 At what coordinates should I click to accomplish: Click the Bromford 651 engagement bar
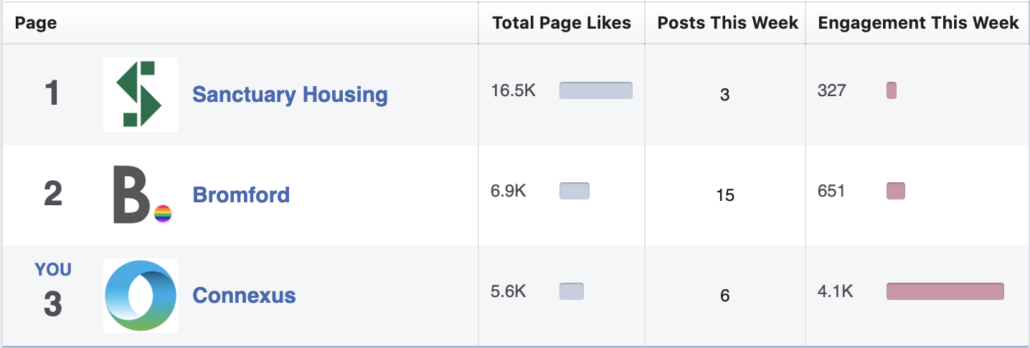tap(896, 191)
